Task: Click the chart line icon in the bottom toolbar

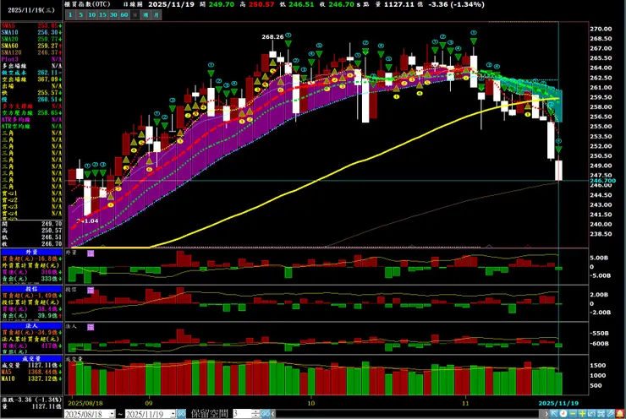Action: (591, 414)
